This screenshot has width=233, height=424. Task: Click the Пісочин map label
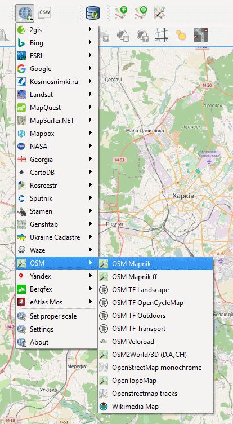[115, 224]
